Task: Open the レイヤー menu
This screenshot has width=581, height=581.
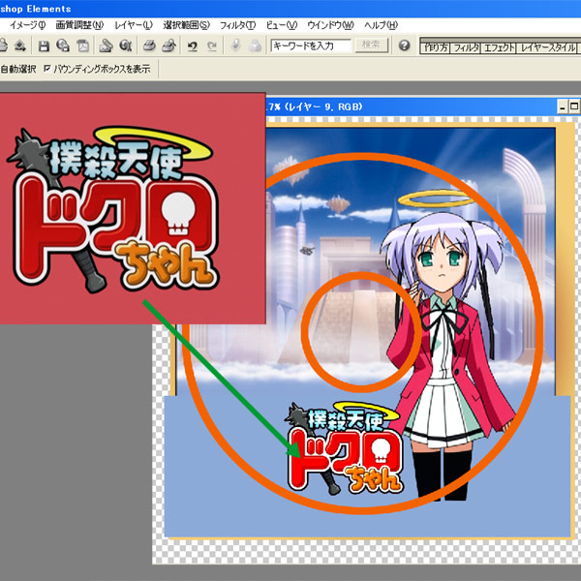Action: (134, 25)
